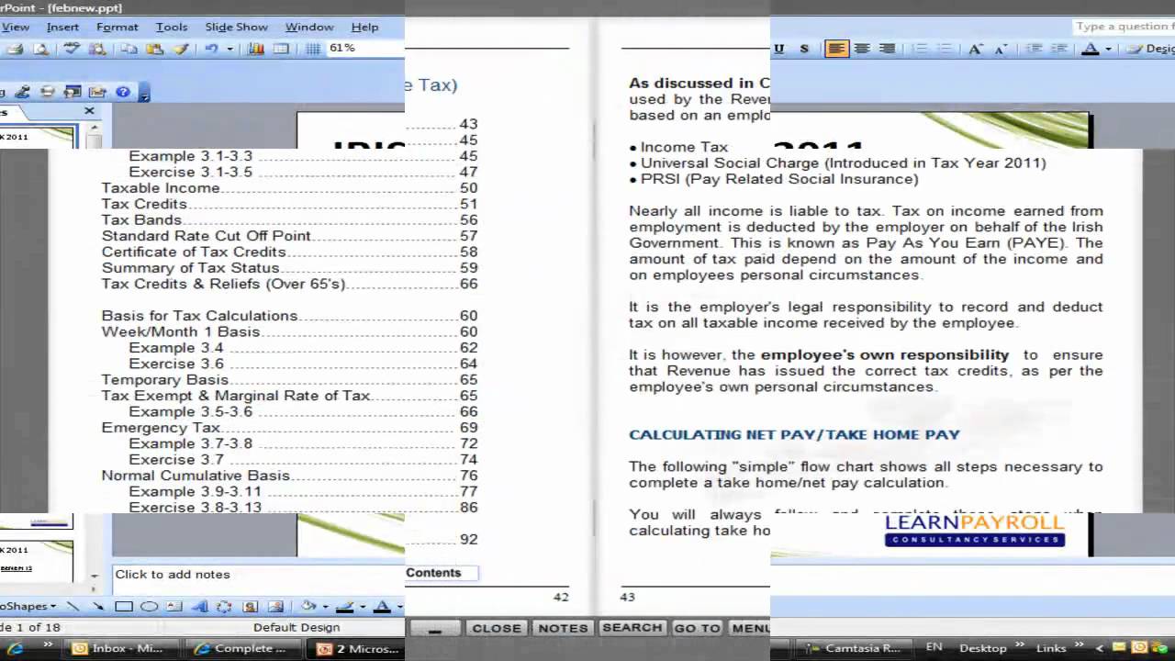The height and width of the screenshot is (661, 1175).
Task: Open the Help menu
Action: [364, 27]
